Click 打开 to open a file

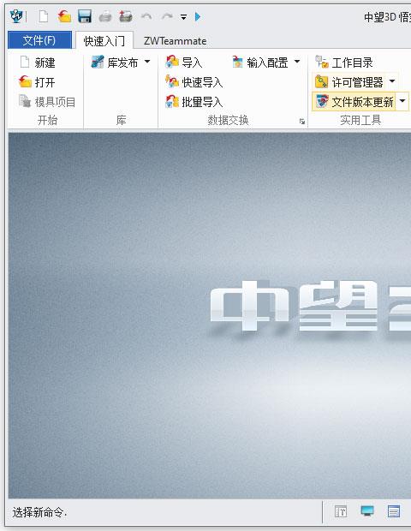[x=37, y=82]
